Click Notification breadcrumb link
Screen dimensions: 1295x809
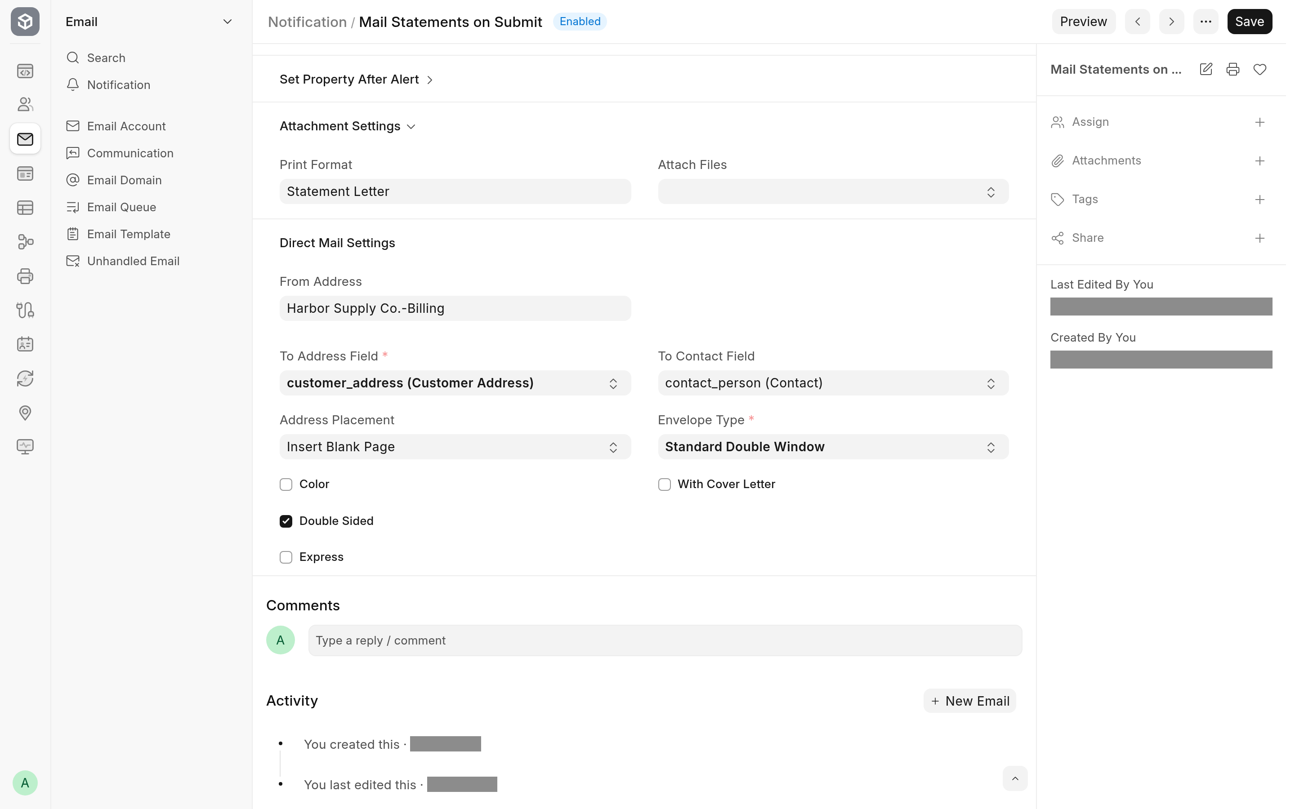pyautogui.click(x=307, y=22)
